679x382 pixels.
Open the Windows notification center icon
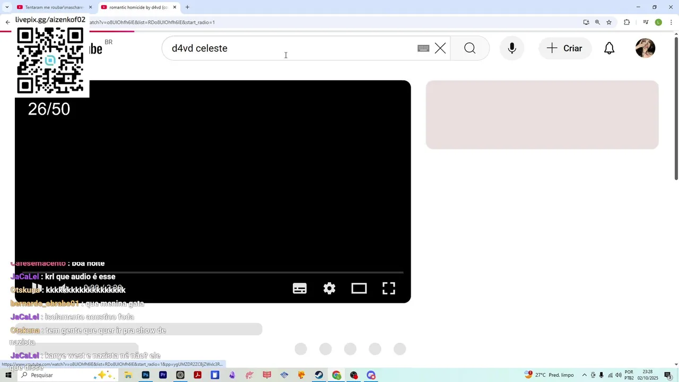tap(668, 375)
